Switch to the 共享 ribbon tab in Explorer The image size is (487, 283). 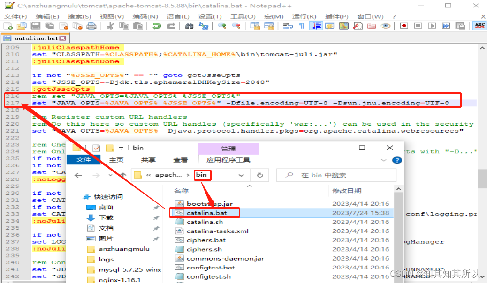tap(148, 160)
